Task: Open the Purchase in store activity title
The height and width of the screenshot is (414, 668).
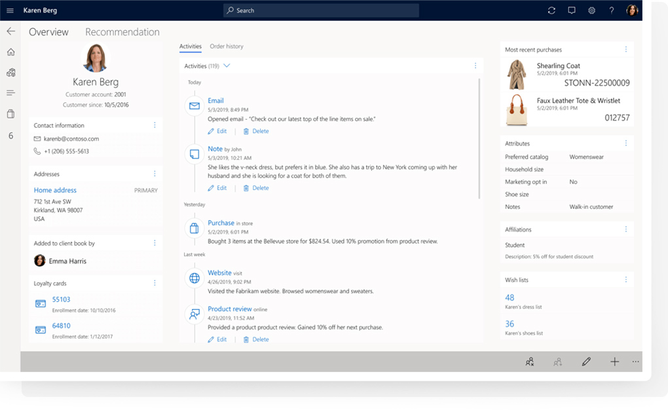Action: tap(221, 223)
